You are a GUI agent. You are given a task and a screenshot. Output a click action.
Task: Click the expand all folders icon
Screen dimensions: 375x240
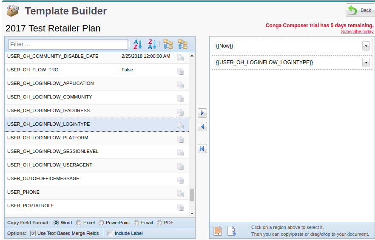(168, 44)
